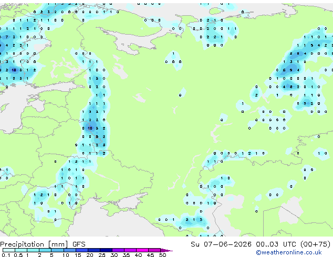The width and height of the screenshot is (333, 257).
Task: Click the 'Su 07-06-2026 00..03 UTC (00+75)' timestamp
Action: [x=261, y=244]
